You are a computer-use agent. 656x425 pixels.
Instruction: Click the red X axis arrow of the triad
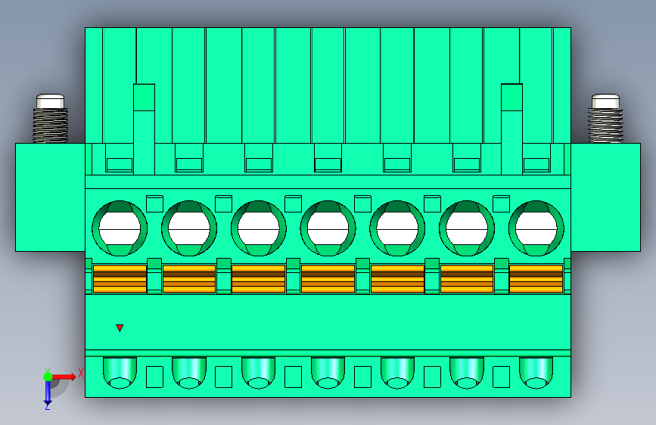pos(64,377)
